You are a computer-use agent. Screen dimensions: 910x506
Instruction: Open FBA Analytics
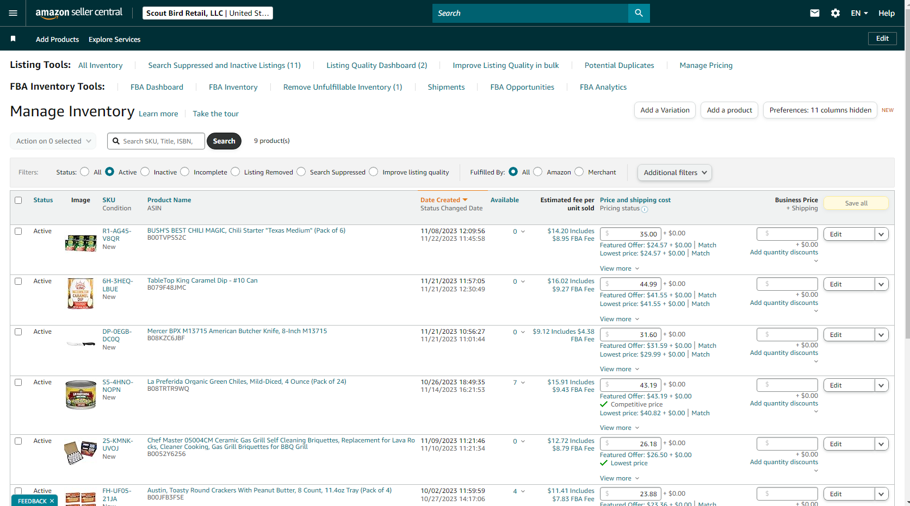point(603,87)
